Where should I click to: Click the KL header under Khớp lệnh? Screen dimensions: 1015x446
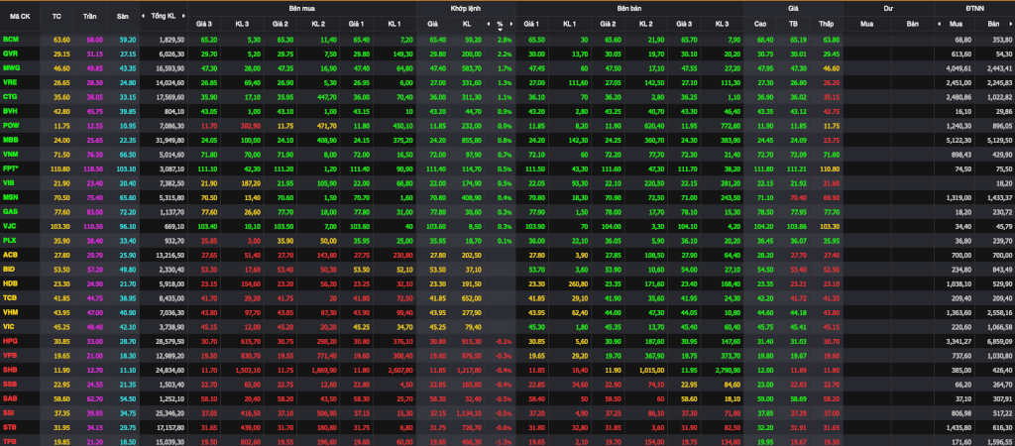tap(466, 24)
